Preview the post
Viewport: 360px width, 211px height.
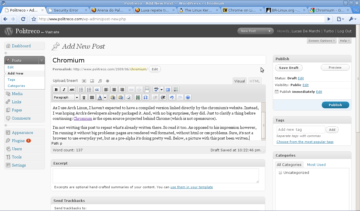pos(335,68)
